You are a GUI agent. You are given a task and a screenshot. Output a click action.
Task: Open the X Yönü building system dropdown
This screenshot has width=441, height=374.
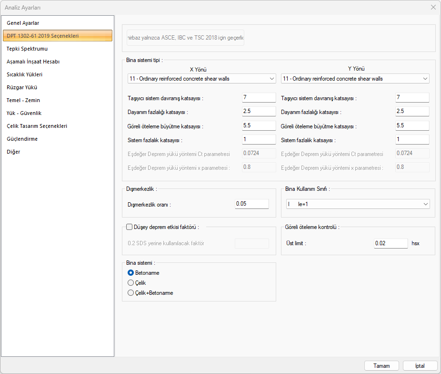tap(201, 79)
